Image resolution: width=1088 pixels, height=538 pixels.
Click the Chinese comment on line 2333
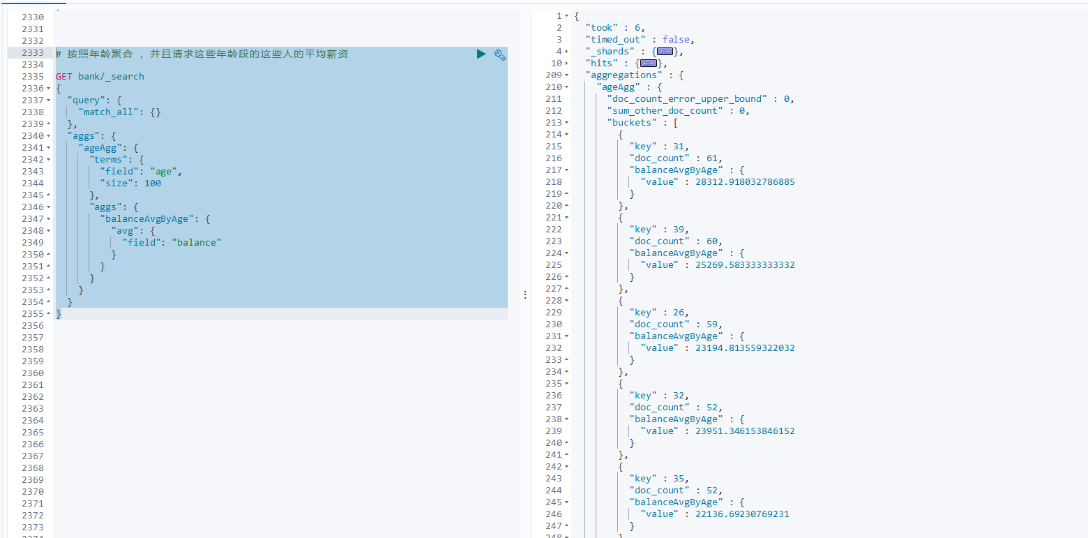(x=202, y=54)
